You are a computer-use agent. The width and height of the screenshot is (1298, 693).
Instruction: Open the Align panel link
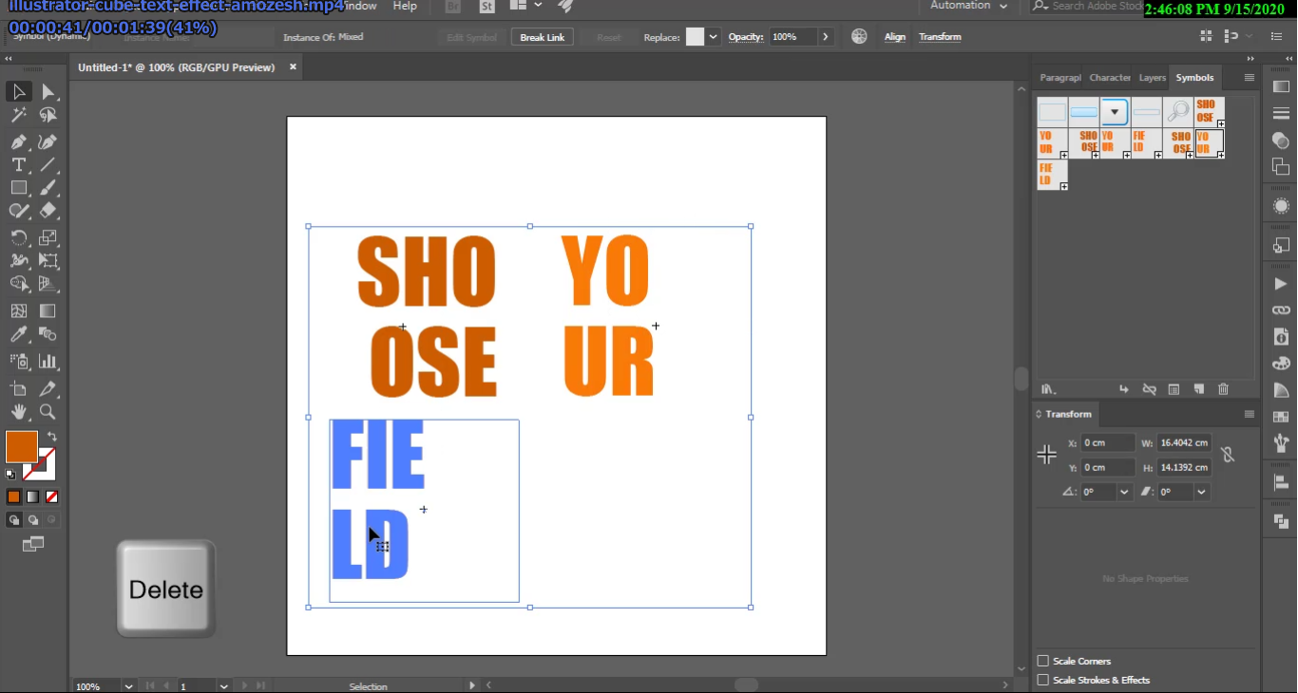tap(895, 37)
